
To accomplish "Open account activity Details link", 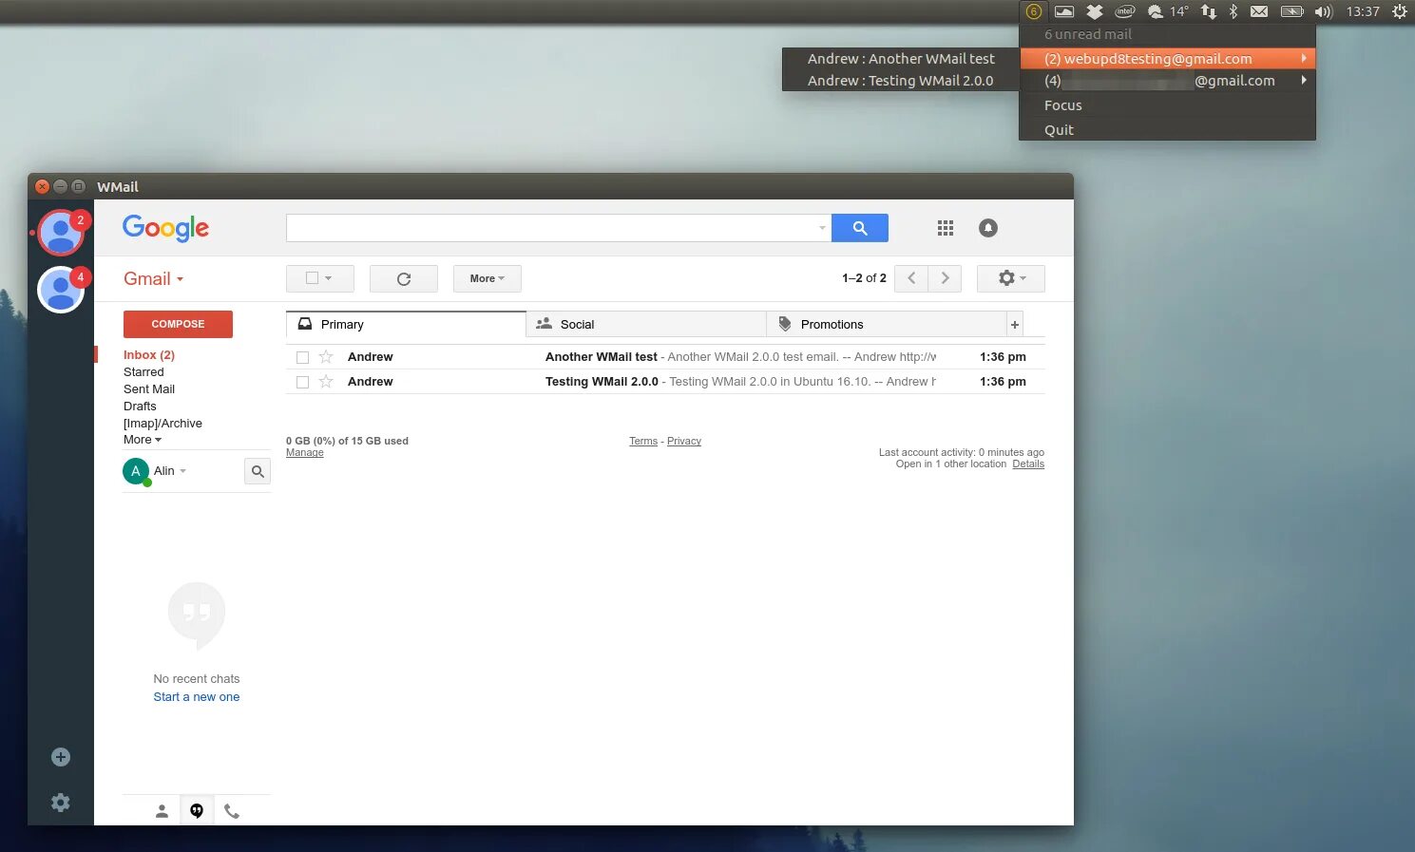I will click(1028, 464).
